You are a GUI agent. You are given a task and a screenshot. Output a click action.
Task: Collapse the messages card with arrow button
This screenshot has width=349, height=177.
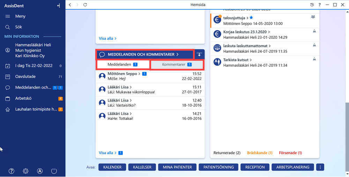pos(199,54)
